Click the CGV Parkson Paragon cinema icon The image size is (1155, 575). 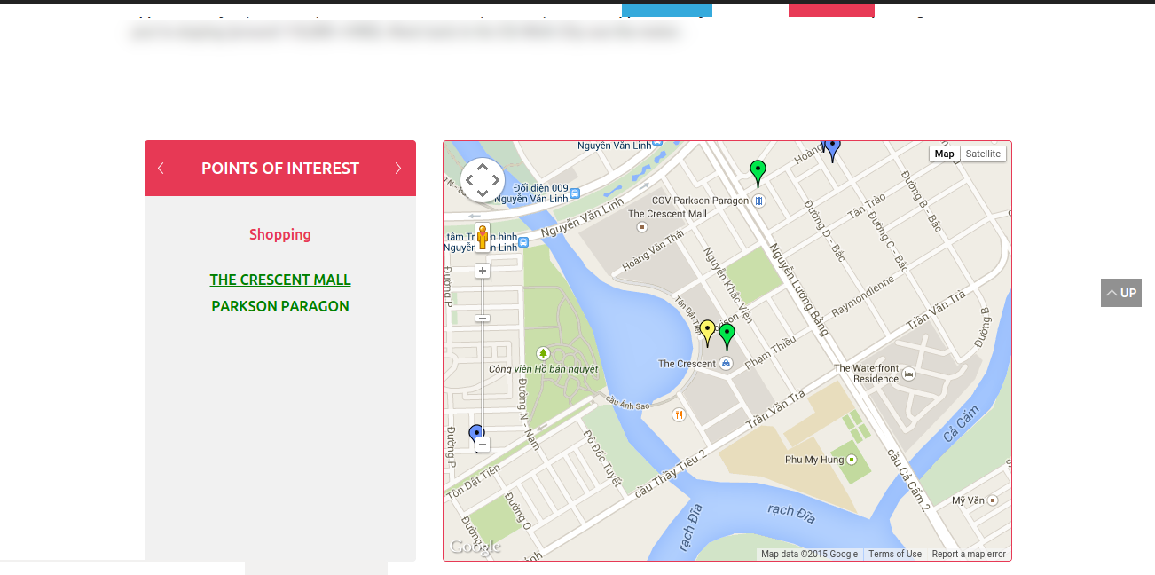[x=758, y=201]
